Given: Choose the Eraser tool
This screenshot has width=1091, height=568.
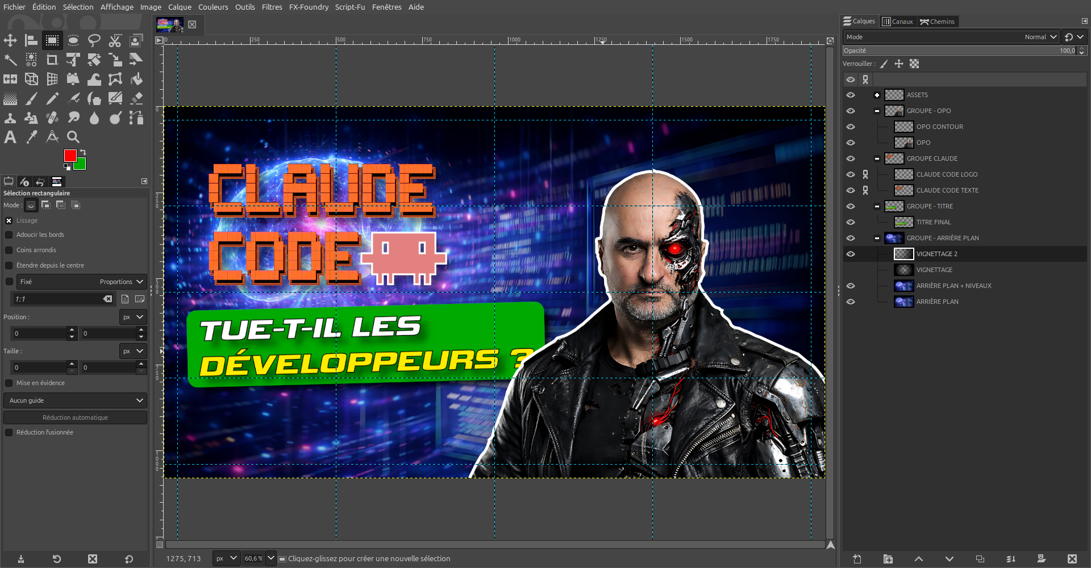Looking at the screenshot, I should pos(136,98).
